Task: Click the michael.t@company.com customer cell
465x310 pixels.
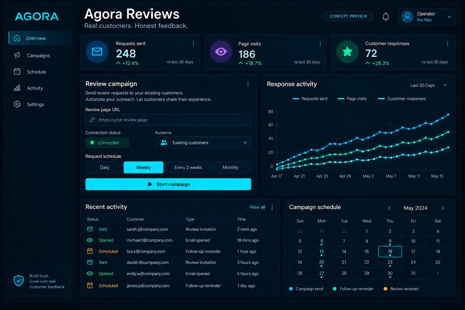Action: tap(150, 240)
